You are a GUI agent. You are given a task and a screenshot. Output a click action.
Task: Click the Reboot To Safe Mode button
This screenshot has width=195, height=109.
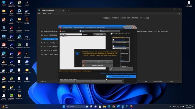pyautogui.click(x=97, y=65)
